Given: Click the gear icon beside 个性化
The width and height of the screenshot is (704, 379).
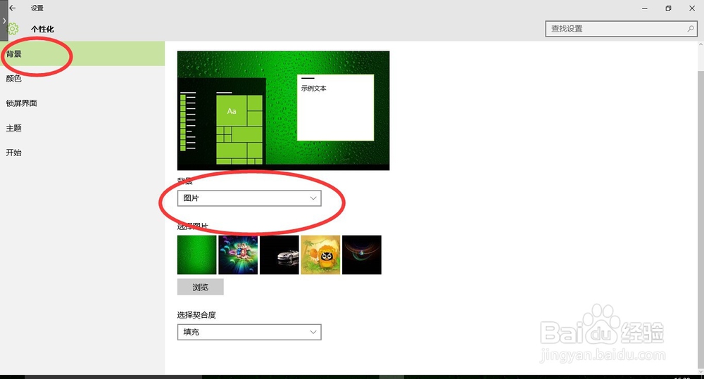Looking at the screenshot, I should [x=13, y=29].
